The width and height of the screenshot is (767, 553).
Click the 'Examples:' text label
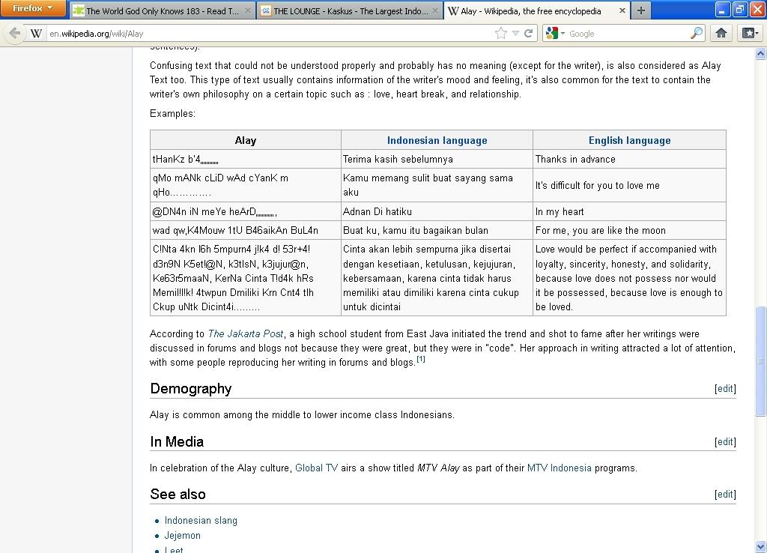(x=172, y=114)
